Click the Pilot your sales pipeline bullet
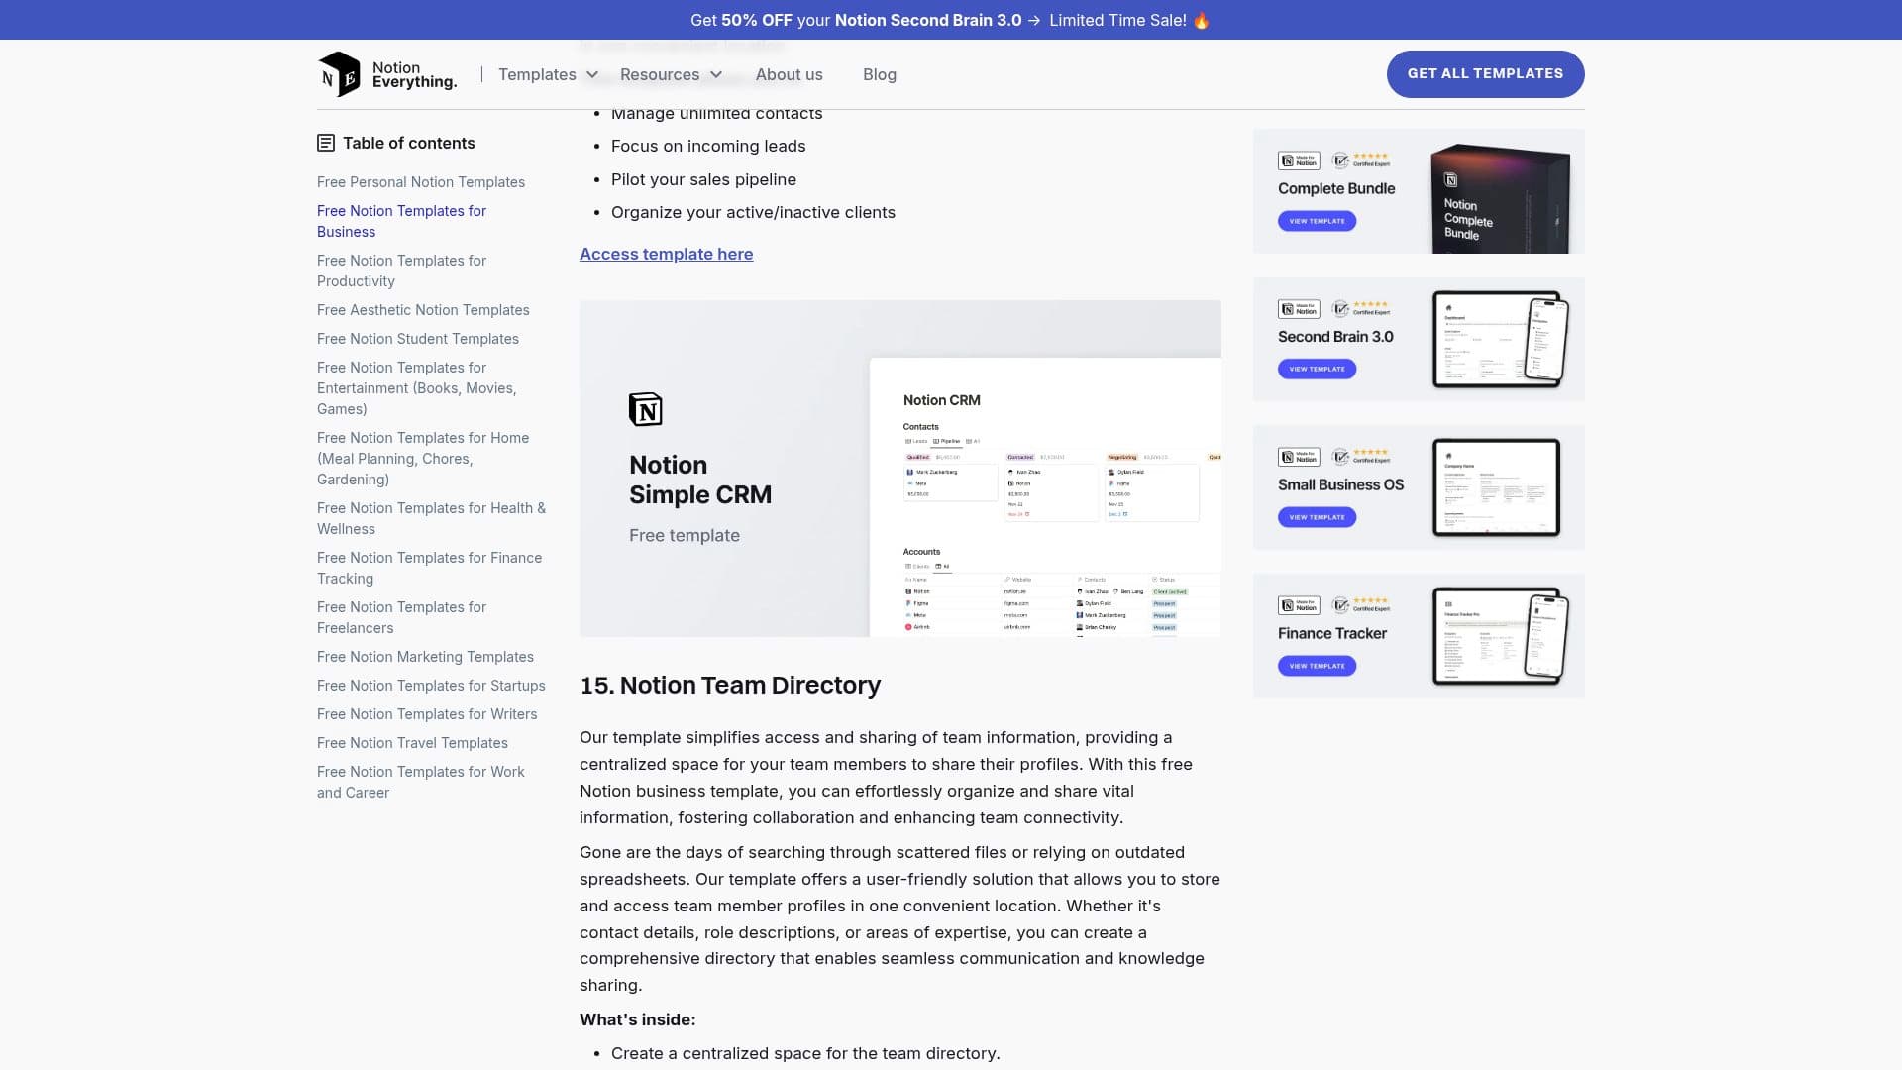The width and height of the screenshot is (1902, 1070). [x=703, y=179]
